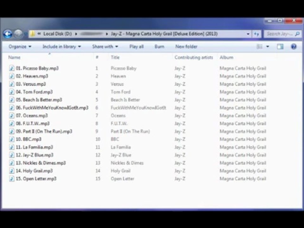The width and height of the screenshot is (304, 228).
Task: Click music icon of 09. Part II (On The Run).mp3
Action: [12, 131]
